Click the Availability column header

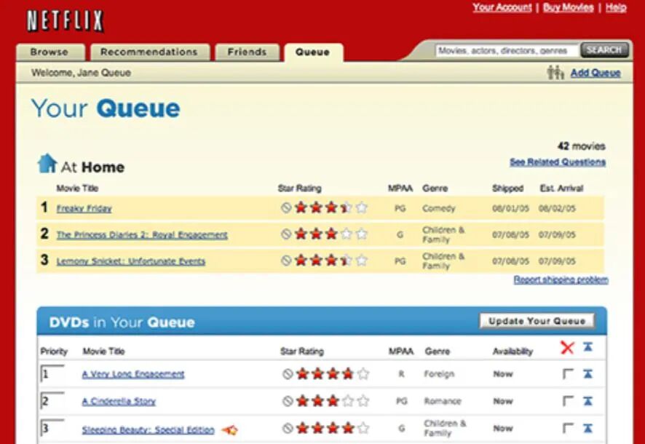[513, 352]
